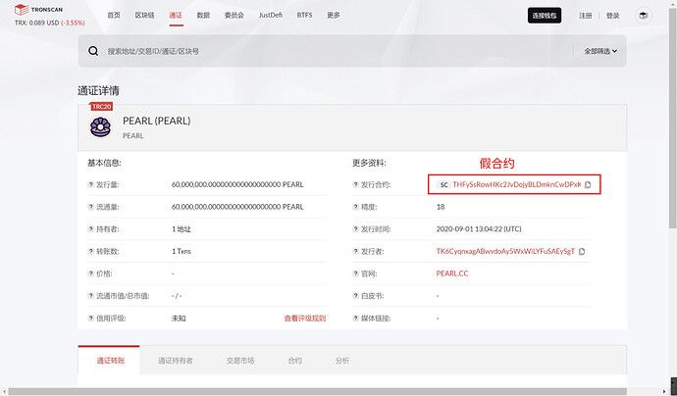
Task: Click the precision value 18
Action: tap(441, 207)
